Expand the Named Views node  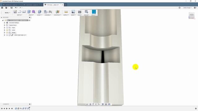[5, 25]
